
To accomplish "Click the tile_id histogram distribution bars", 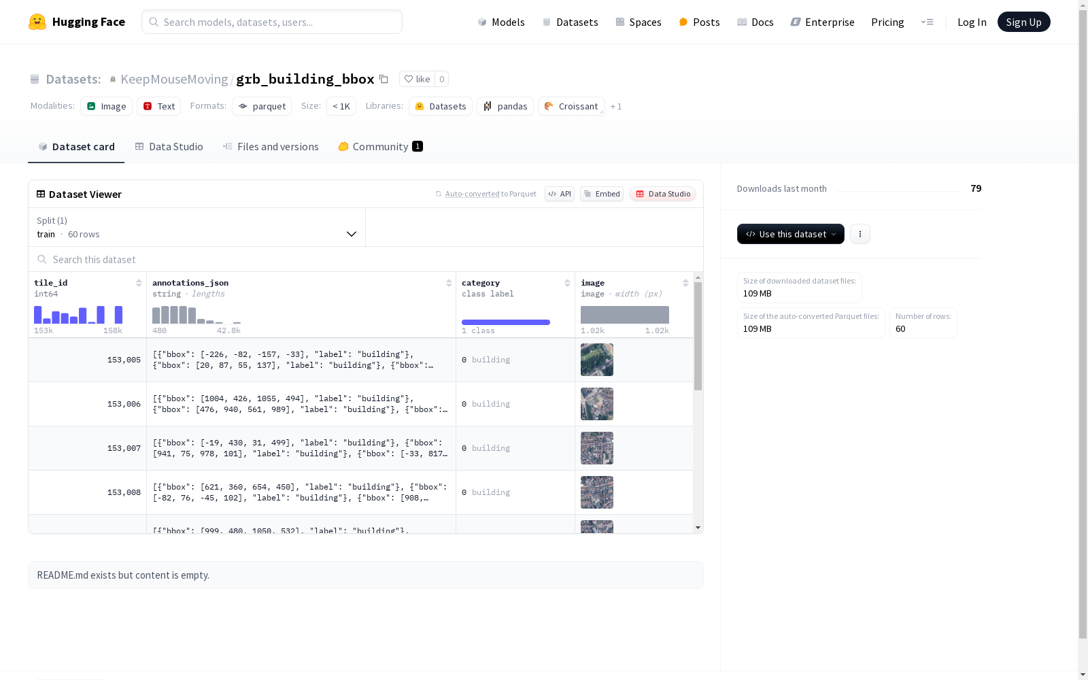I will pyautogui.click(x=78, y=314).
